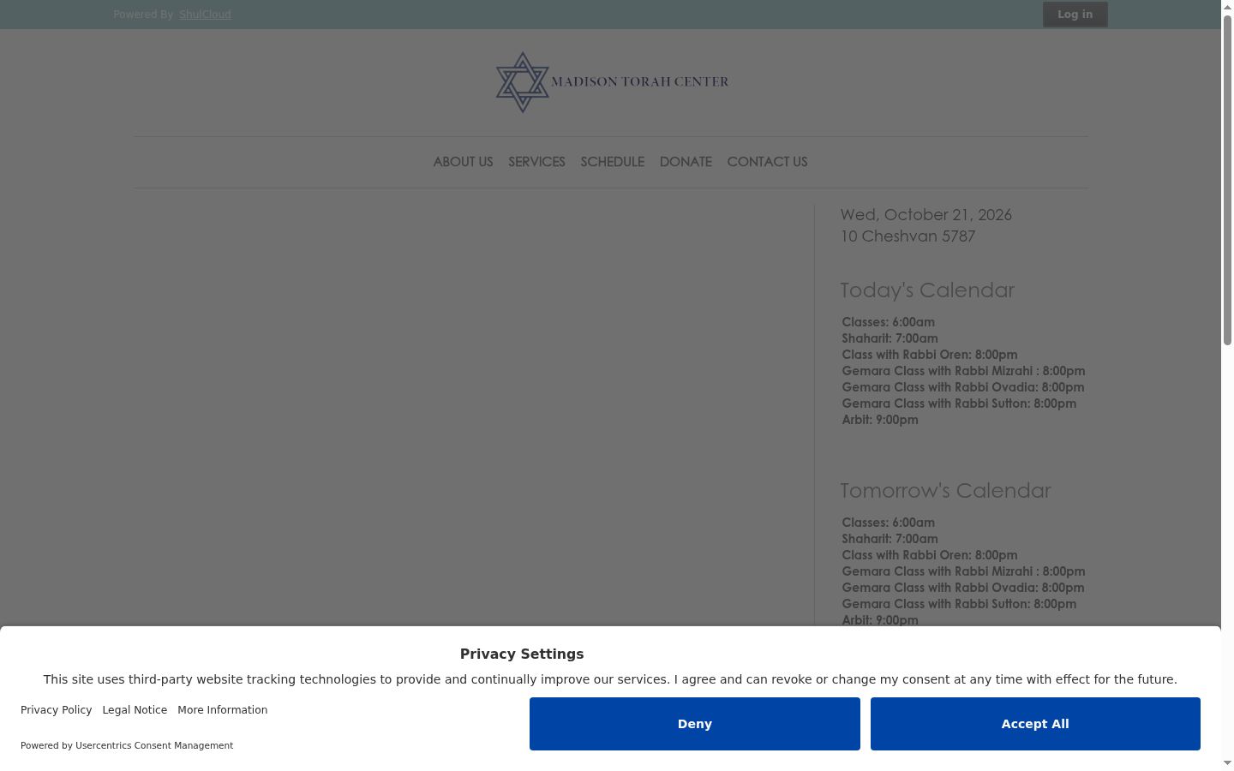The width and height of the screenshot is (1234, 771).
Task: Click the Hebrew date 10 Cheshvan 5787
Action: tap(908, 236)
